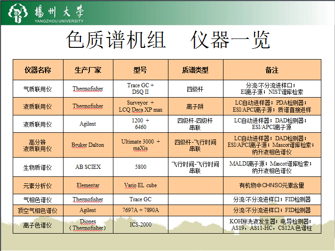Click the 生产厂家 column header
335x251 pixels.
[x=88, y=70]
